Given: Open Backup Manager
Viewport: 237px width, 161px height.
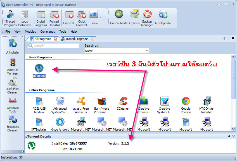Looking at the screenshot, I should coord(147,18).
